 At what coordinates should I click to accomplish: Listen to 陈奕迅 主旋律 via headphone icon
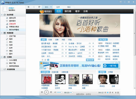63,53
